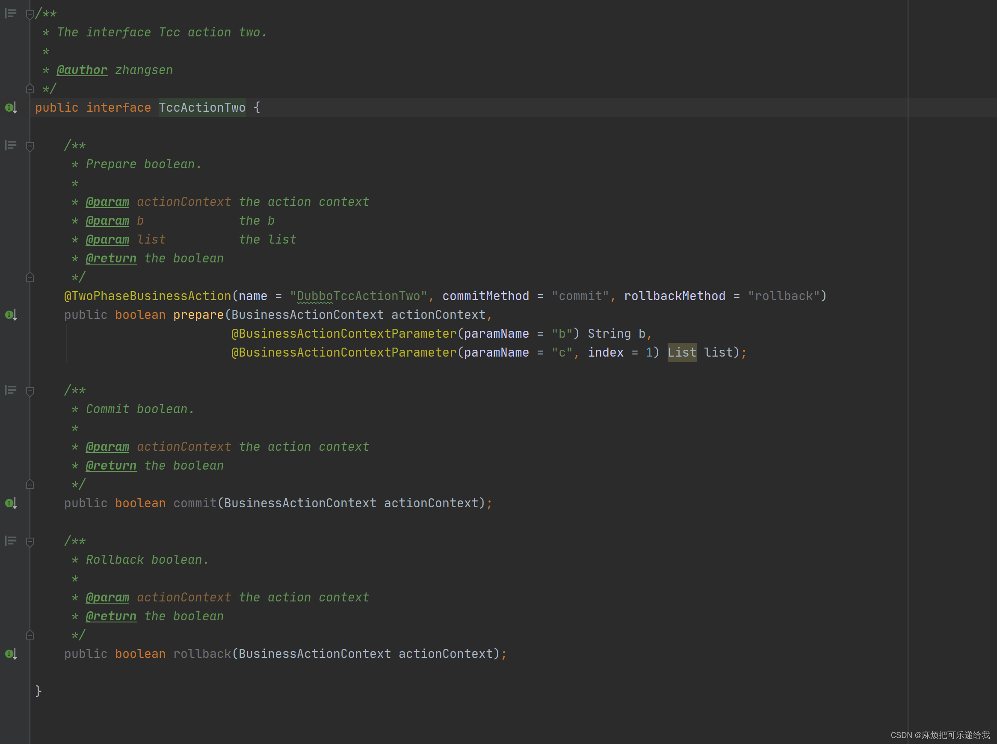
Task: Click the fold end marker of the Rollback Javadoc
Action: tap(30, 634)
